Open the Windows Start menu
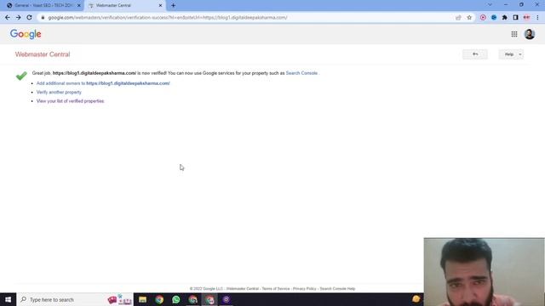The image size is (545, 306). [x=8, y=299]
